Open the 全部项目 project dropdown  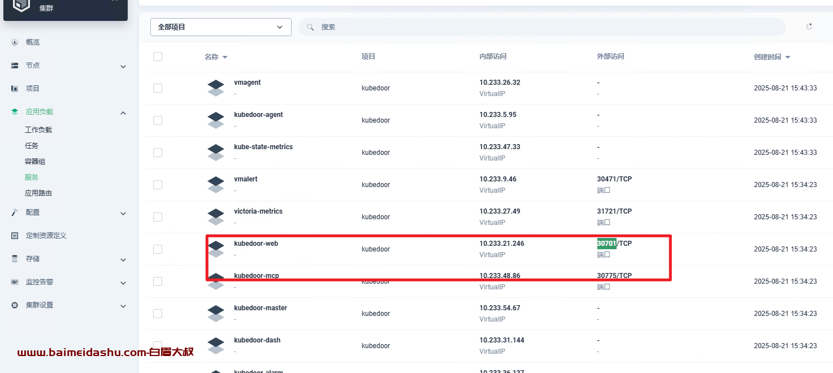tap(221, 27)
